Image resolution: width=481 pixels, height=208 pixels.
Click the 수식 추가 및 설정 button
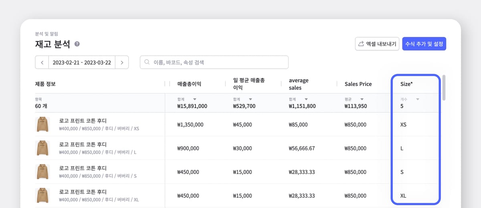click(424, 44)
